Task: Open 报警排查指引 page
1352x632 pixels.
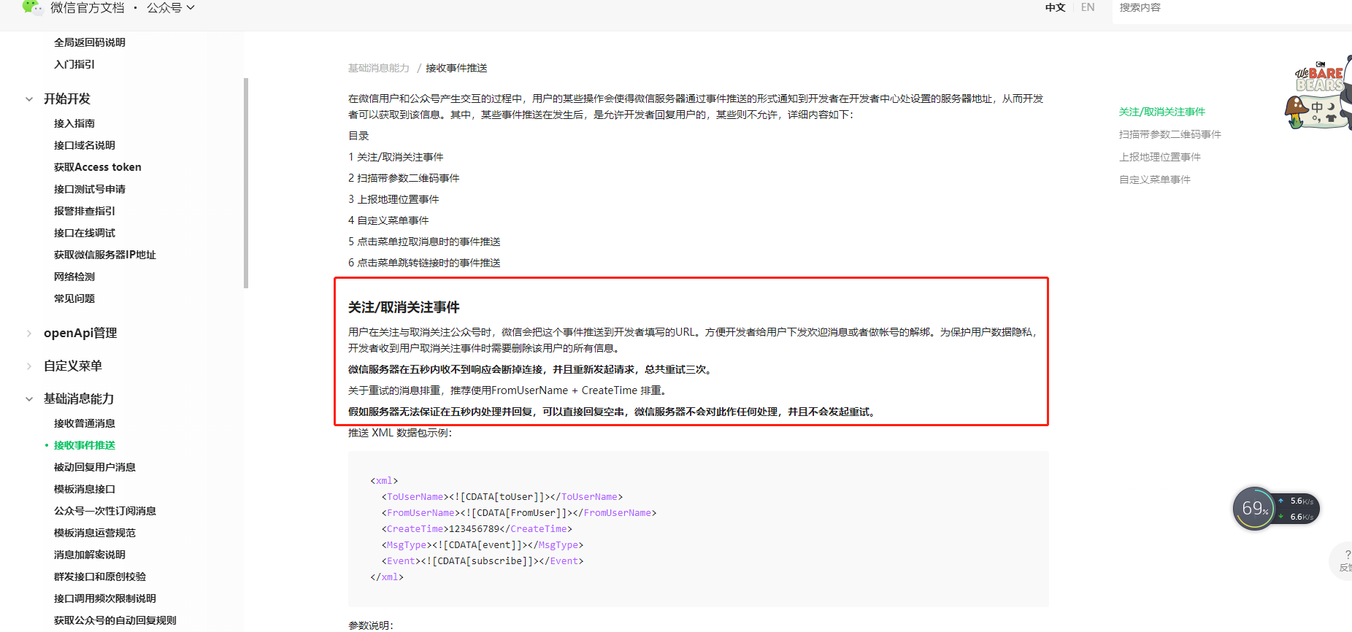Action: pos(85,211)
